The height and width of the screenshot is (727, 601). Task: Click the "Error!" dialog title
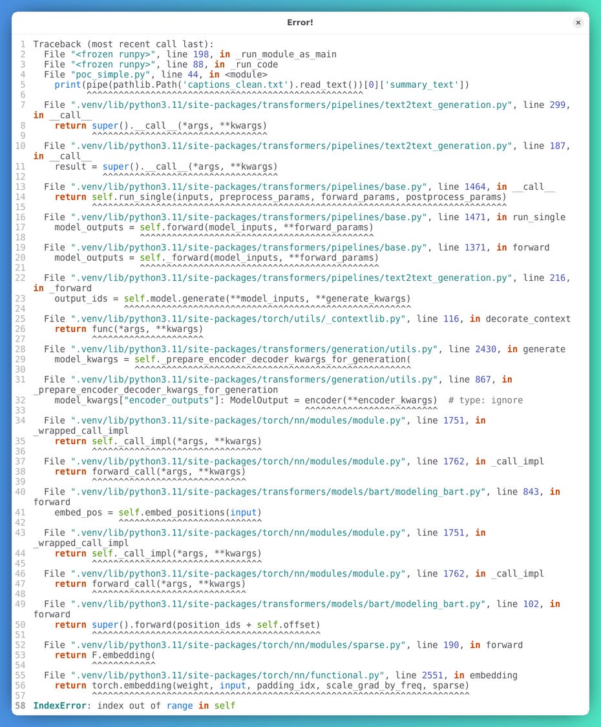coord(300,22)
